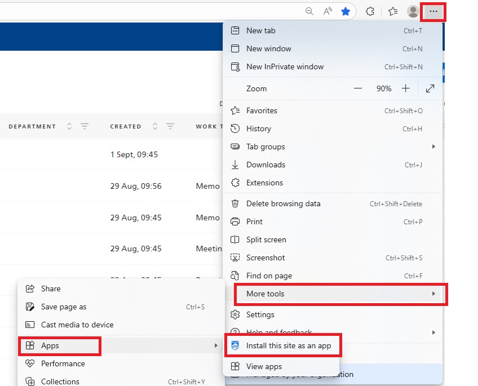
Task: Click the blue star favorite icon
Action: pos(346,12)
